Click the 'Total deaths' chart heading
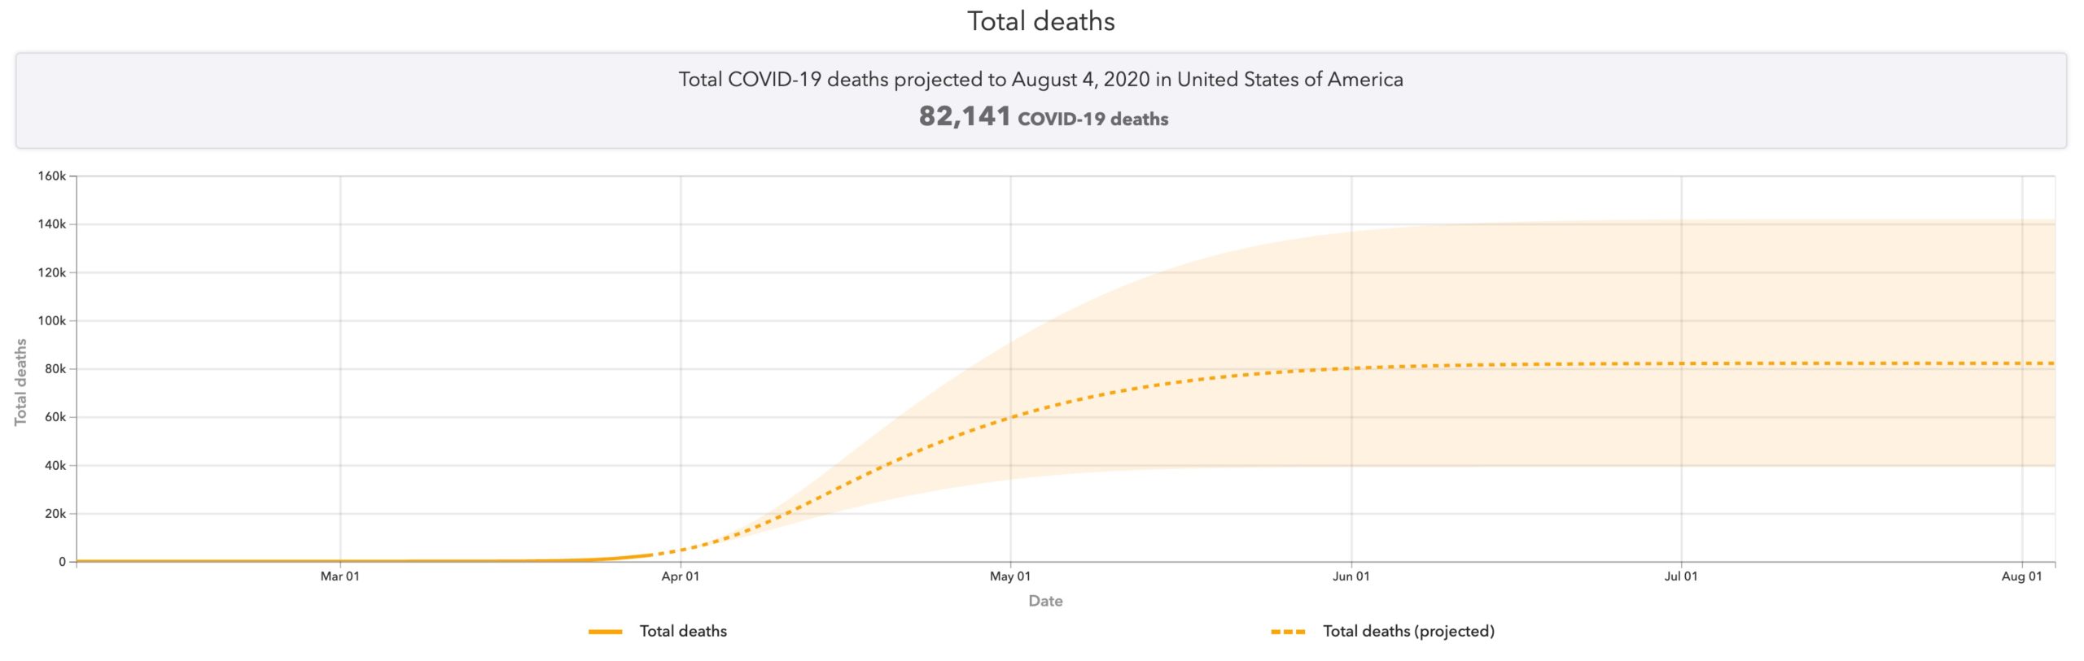Image resolution: width=2084 pixels, height=661 pixels. pos(1040,21)
